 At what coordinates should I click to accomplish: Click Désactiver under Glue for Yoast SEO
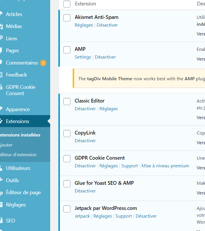85,191
